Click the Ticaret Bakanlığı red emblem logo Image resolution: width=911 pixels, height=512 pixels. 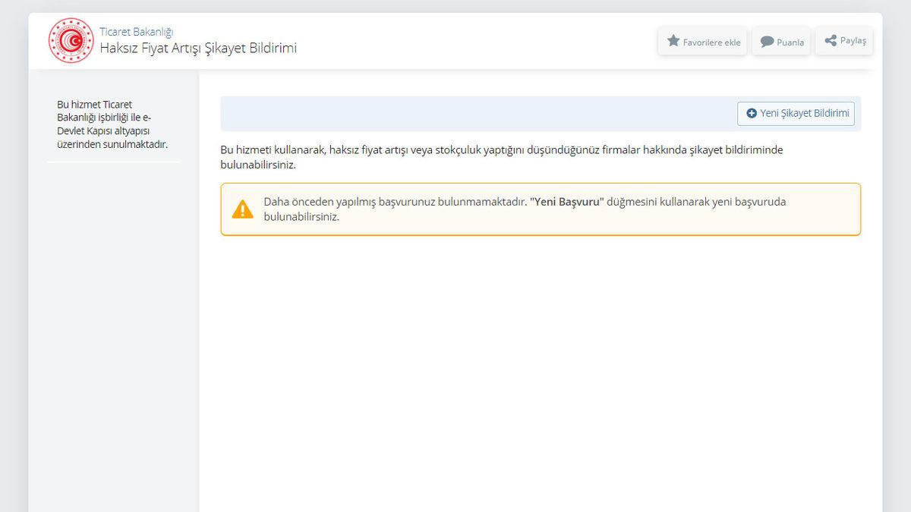[71, 41]
